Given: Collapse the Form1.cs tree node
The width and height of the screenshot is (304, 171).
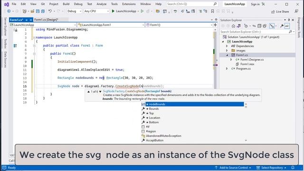Looking at the screenshot, I should coord(227,55).
